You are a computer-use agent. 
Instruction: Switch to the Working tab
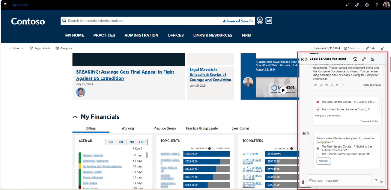(x=128, y=128)
